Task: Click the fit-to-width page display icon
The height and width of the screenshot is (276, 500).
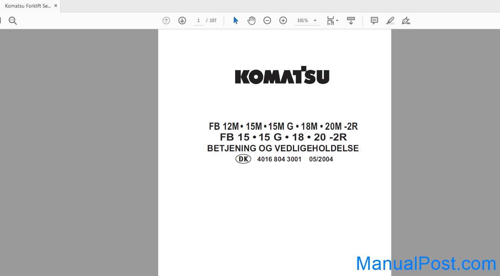Action: pyautogui.click(x=330, y=21)
